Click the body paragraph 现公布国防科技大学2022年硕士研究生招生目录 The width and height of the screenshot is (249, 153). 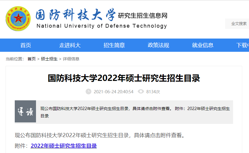tap(100, 135)
